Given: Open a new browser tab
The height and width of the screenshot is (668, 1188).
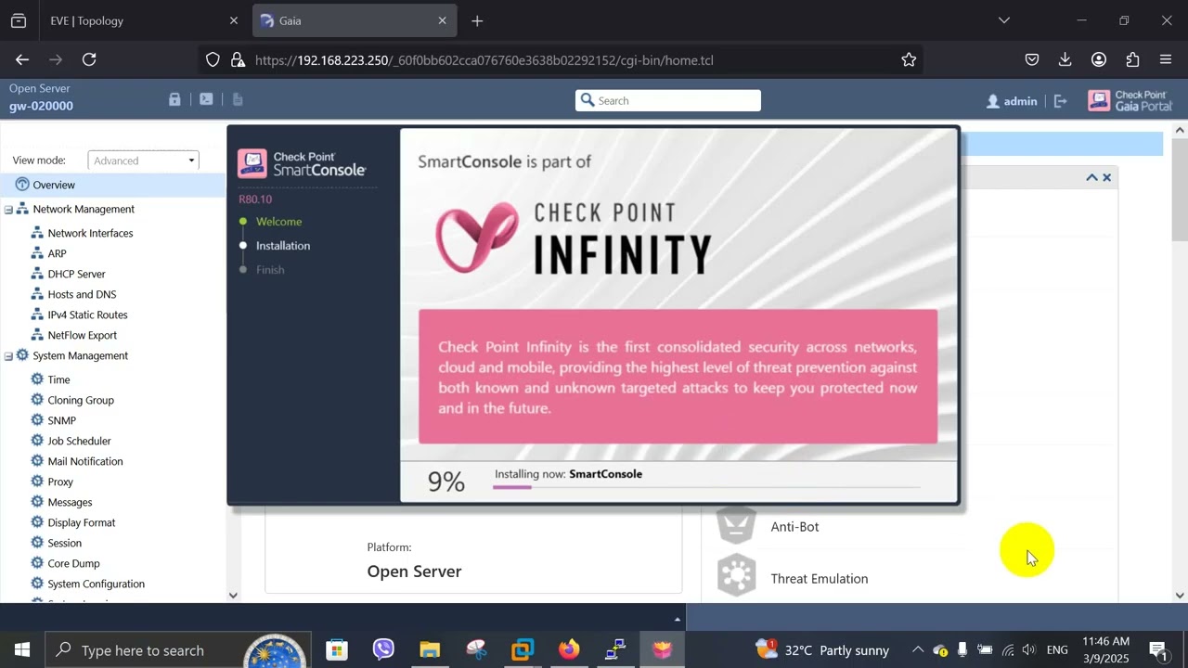Looking at the screenshot, I should coord(477,20).
